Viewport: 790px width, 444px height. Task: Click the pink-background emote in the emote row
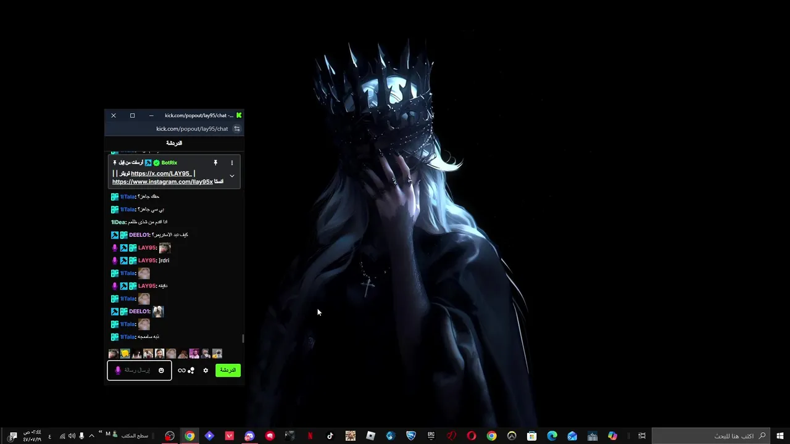[194, 353]
